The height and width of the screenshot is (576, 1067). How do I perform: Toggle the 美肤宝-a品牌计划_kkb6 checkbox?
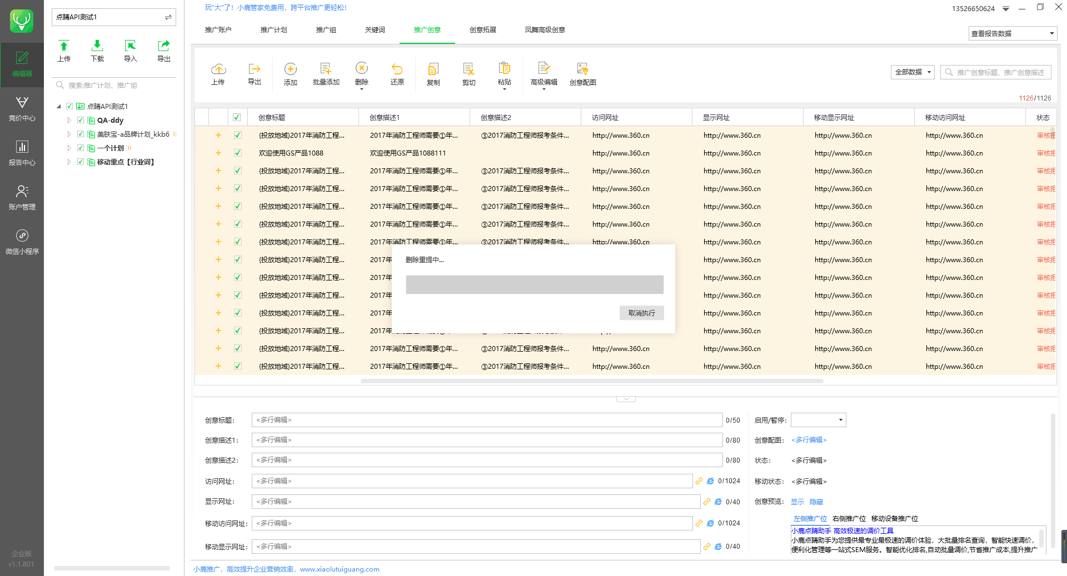[81, 134]
